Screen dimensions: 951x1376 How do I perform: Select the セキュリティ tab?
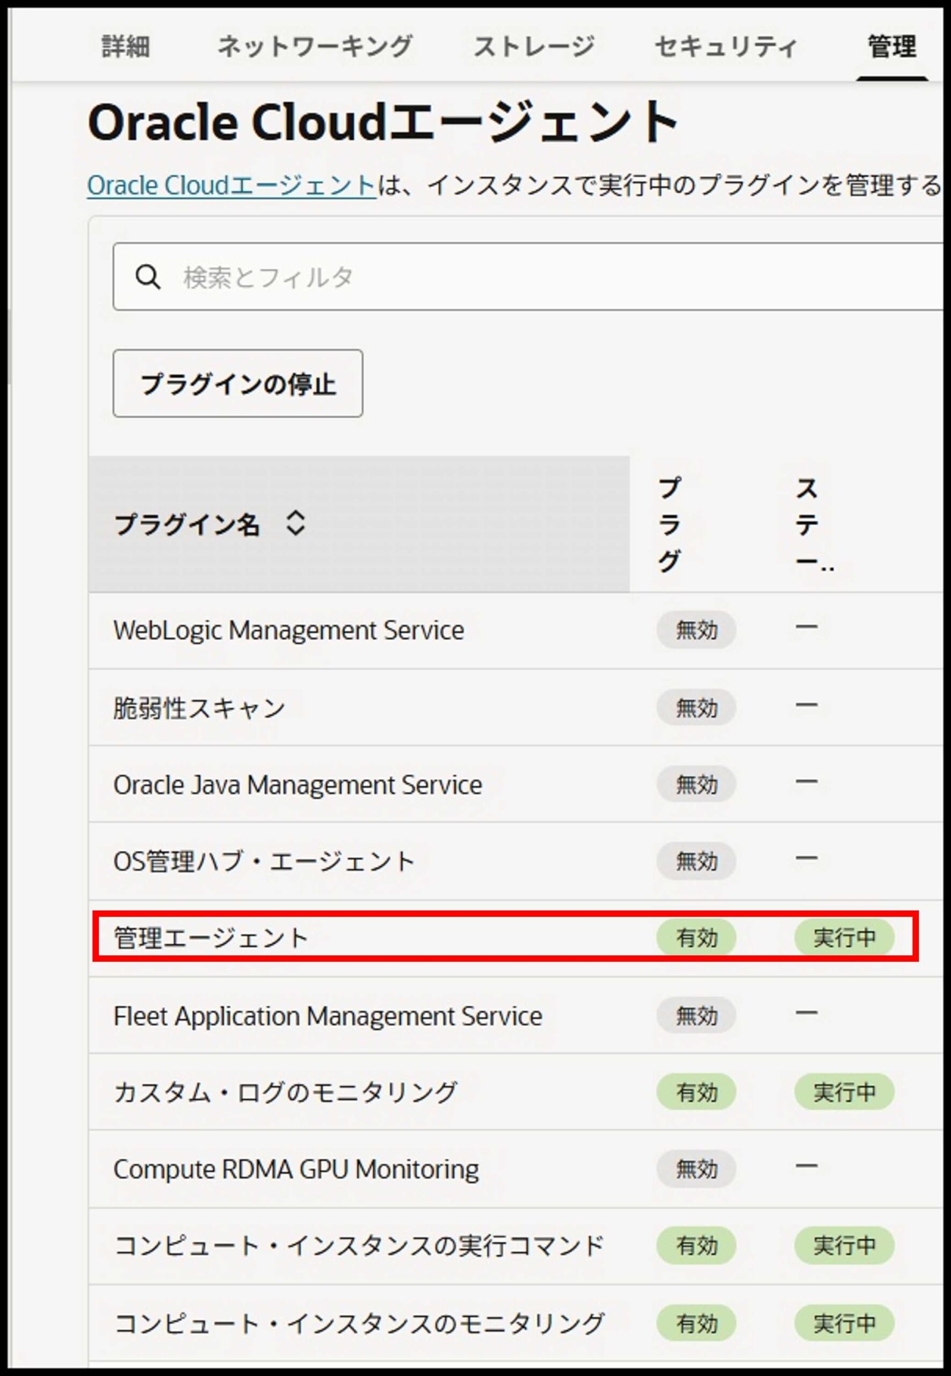tap(725, 47)
